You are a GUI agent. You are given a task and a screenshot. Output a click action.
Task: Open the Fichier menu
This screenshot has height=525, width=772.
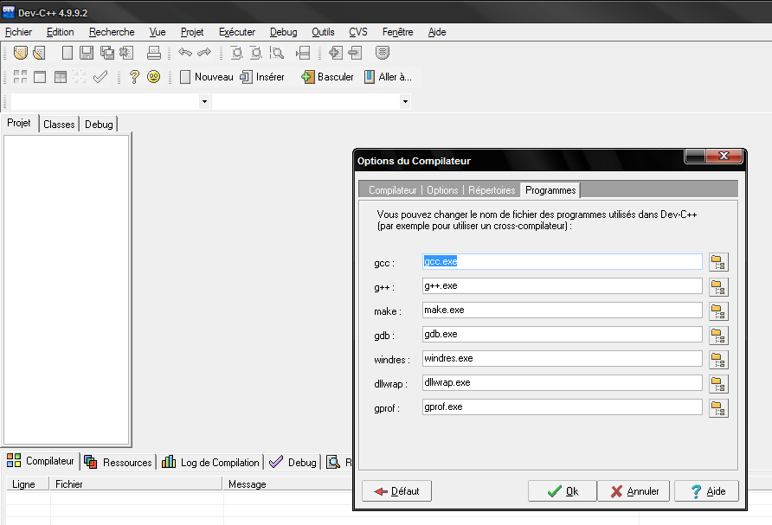19,32
